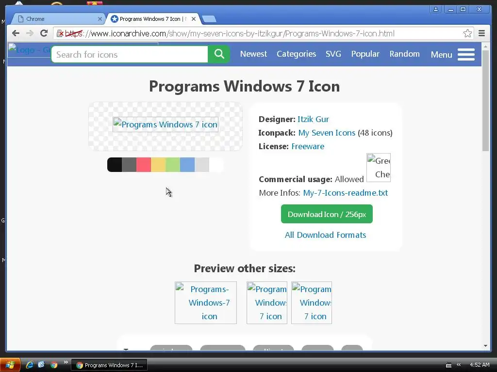Select the red color swatch

tap(144, 165)
